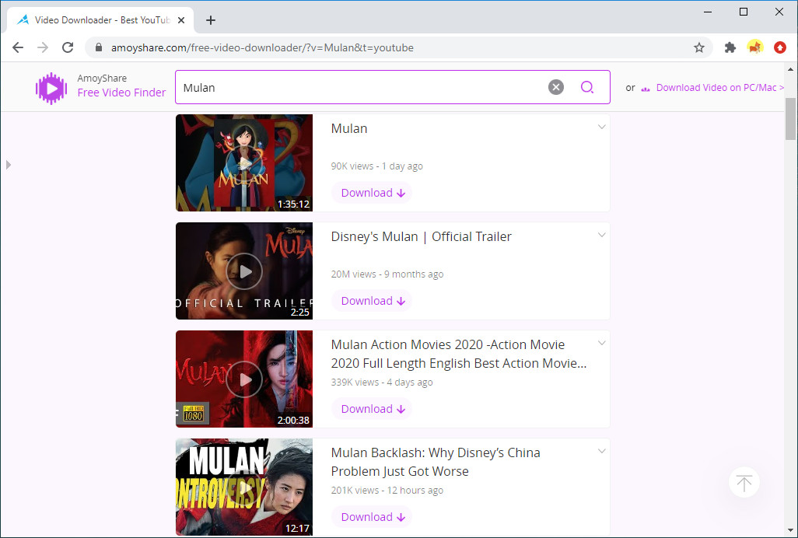The width and height of the screenshot is (798, 538).
Task: Reload the page with the refresh icon
Action: (x=68, y=47)
